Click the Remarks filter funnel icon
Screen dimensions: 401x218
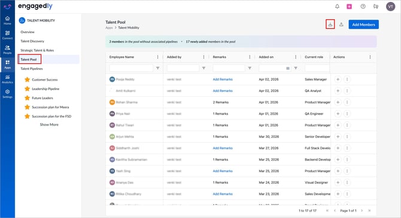click(x=250, y=68)
